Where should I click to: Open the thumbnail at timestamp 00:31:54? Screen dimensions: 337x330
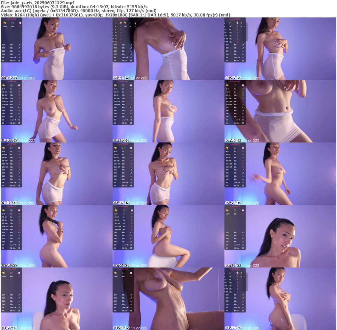coord(168,49)
